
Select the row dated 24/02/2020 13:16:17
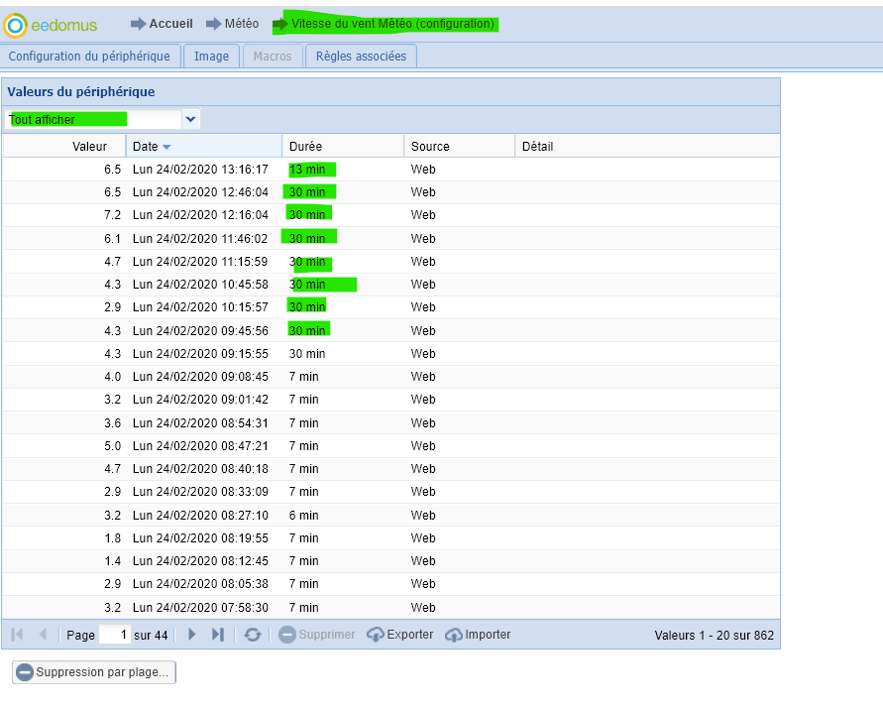[200, 170]
